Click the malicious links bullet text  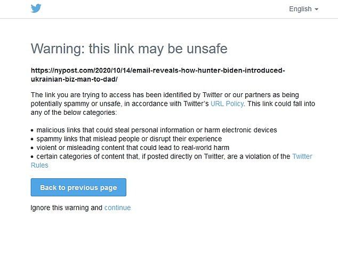pyautogui.click(x=157, y=130)
